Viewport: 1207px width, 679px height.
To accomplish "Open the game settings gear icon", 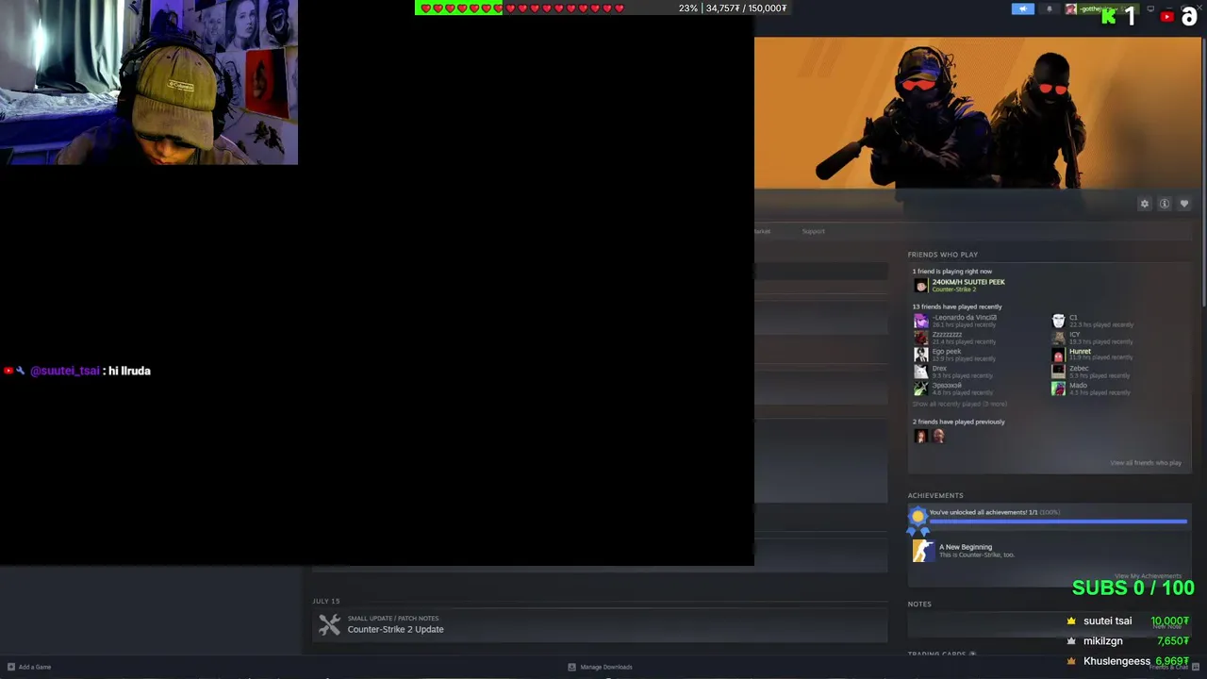I will tap(1145, 204).
